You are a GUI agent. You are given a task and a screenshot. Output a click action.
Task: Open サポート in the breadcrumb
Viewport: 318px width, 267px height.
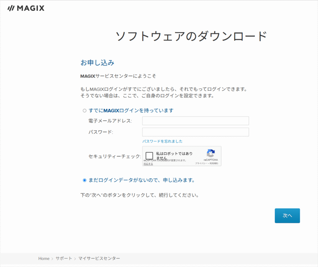pos(64,259)
